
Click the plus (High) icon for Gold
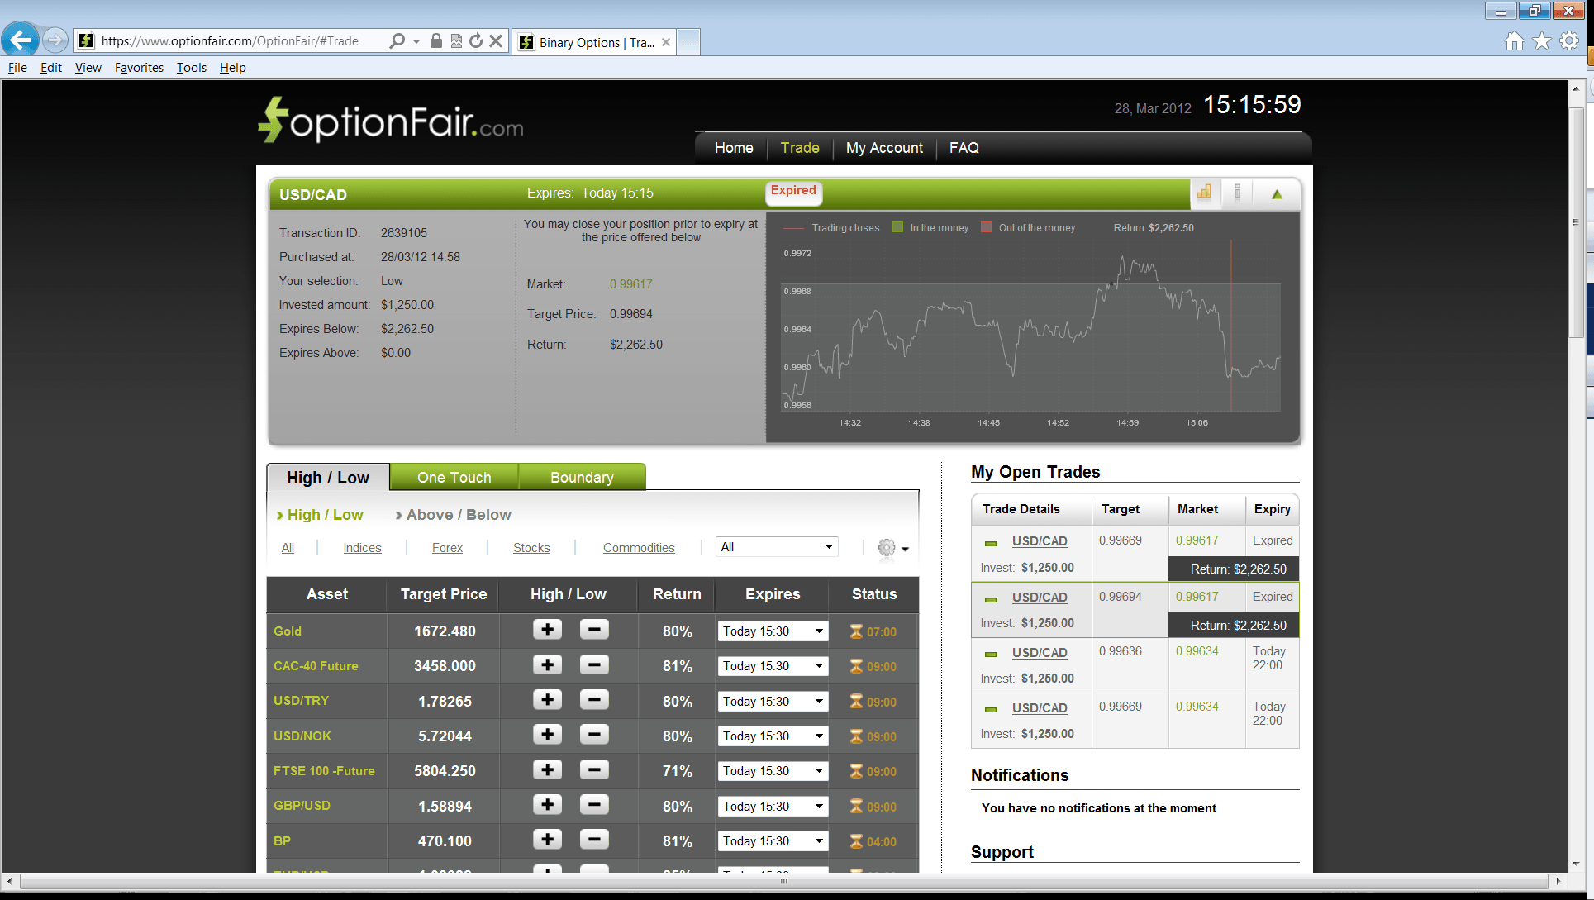546,629
